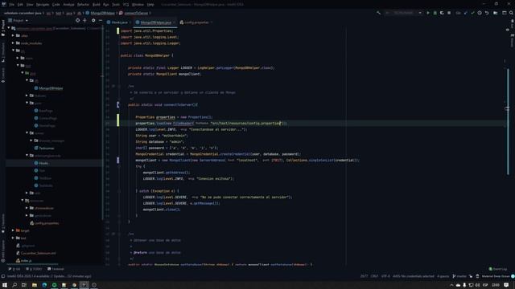Open Project panel settings gear
Screen dimensions: 515x289
pos(93,20)
